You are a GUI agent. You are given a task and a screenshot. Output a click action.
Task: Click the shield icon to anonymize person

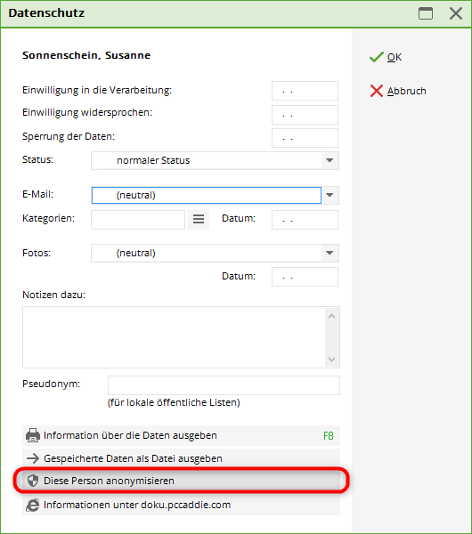click(33, 481)
